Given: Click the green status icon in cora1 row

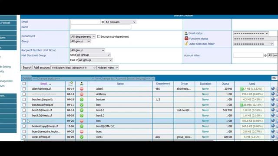Looking at the screenshot, I should [x=82, y=137].
